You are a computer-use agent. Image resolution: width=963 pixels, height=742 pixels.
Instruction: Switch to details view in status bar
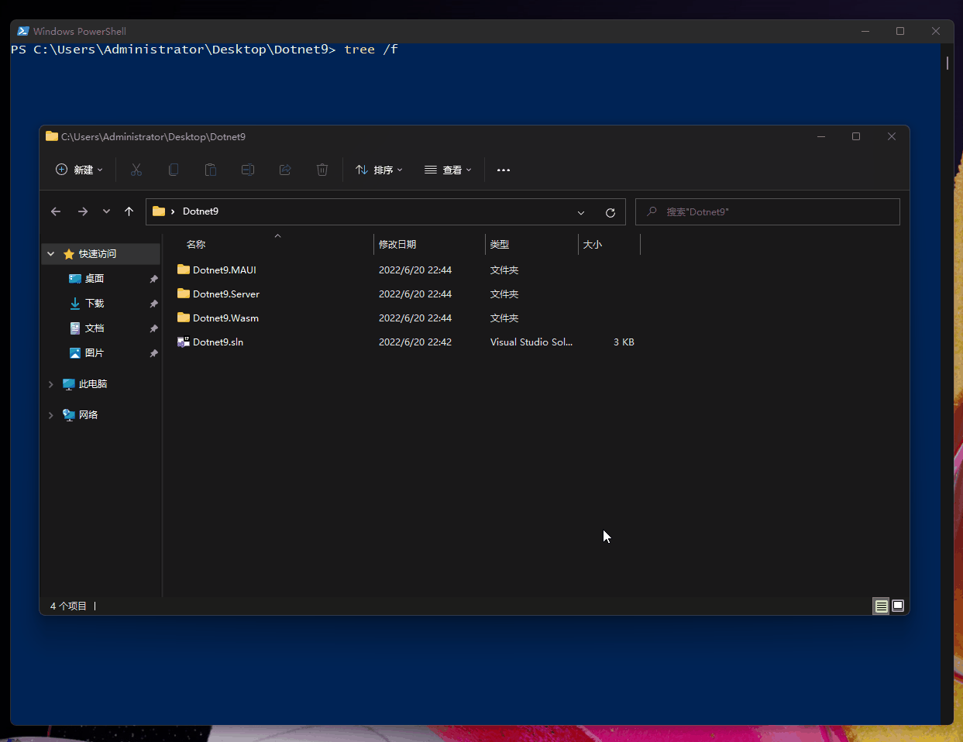coord(882,606)
